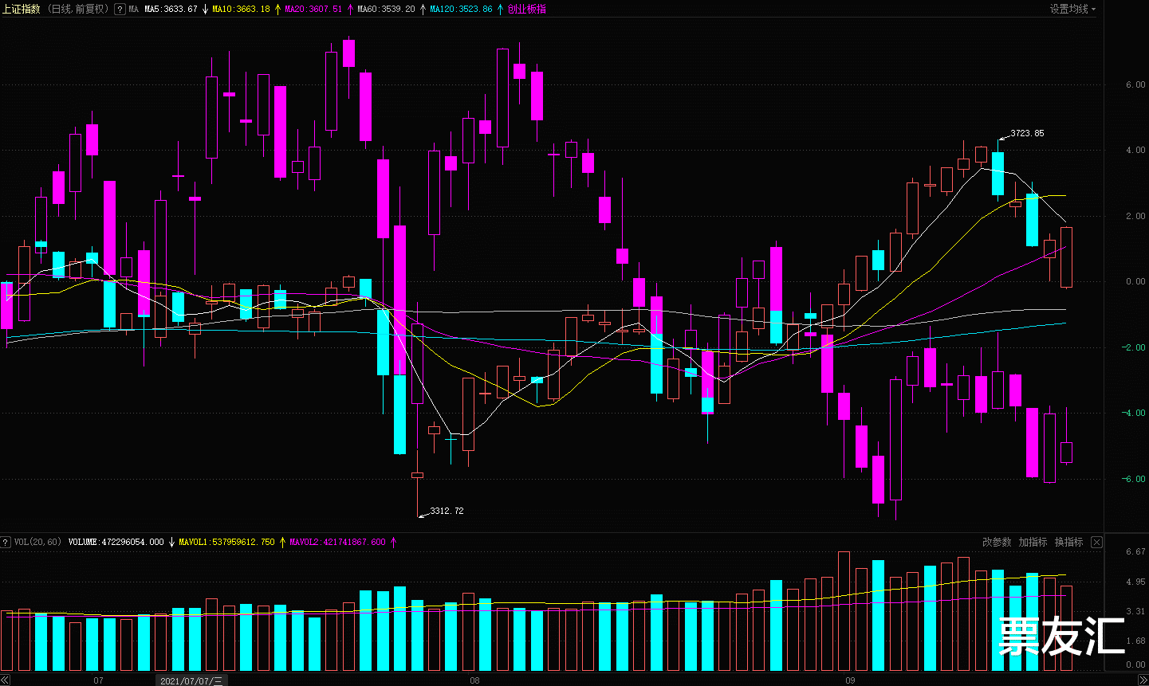Click the 日线 前复权 period label
The height and width of the screenshot is (686, 1149).
pyautogui.click(x=79, y=10)
